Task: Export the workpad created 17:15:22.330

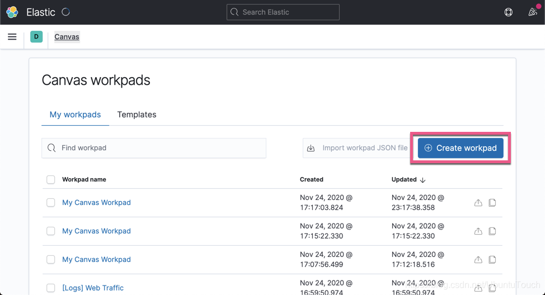Action: (478, 231)
